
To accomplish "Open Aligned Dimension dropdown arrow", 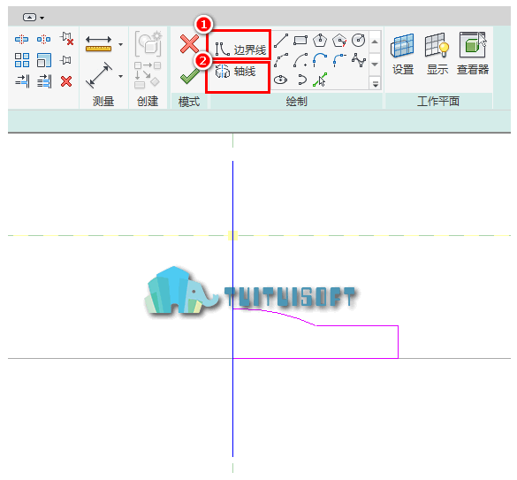I will tap(121, 76).
